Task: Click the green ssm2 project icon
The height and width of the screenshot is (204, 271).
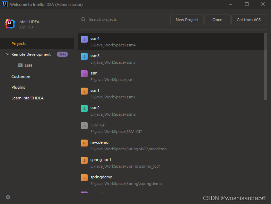Action: tap(84, 108)
